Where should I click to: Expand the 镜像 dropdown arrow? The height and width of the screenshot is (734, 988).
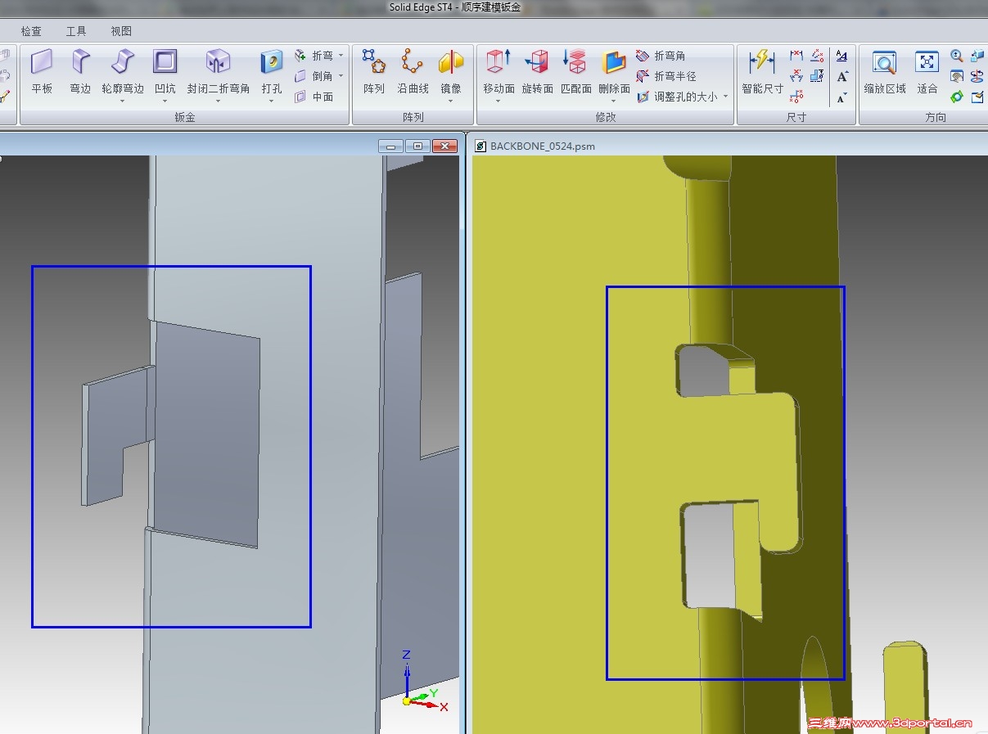tap(451, 101)
